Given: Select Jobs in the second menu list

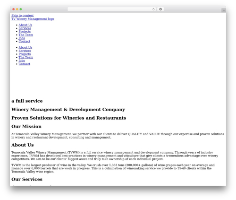Looking at the screenshot, I should pyautogui.click(x=22, y=61).
